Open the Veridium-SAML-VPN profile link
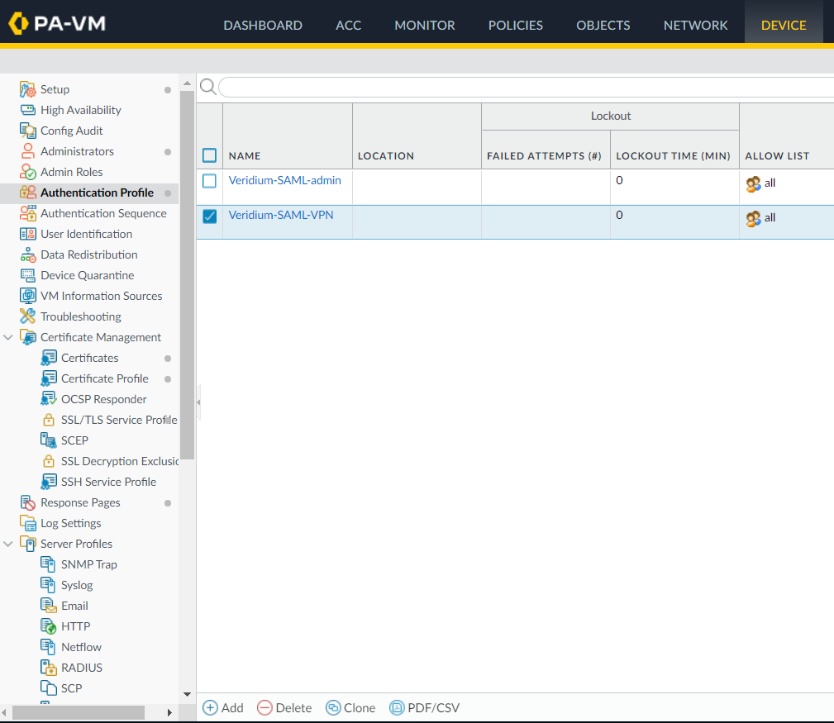Image resolution: width=834 pixels, height=723 pixels. [x=279, y=215]
